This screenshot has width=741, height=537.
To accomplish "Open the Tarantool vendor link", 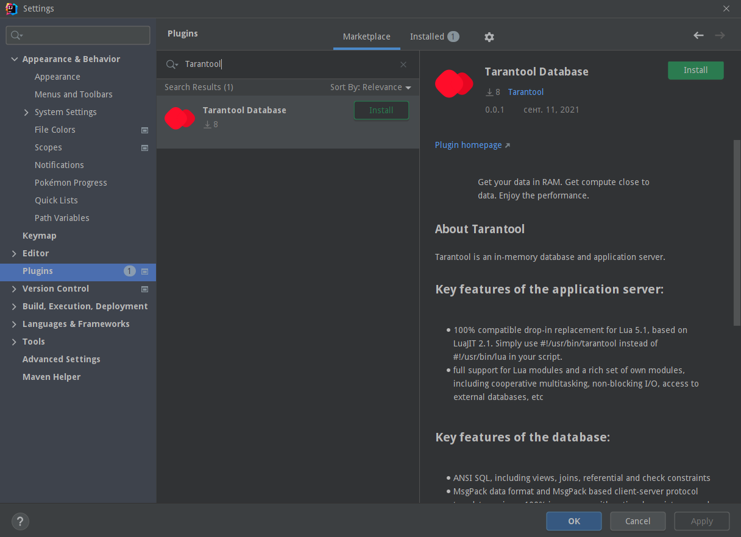I will point(526,92).
